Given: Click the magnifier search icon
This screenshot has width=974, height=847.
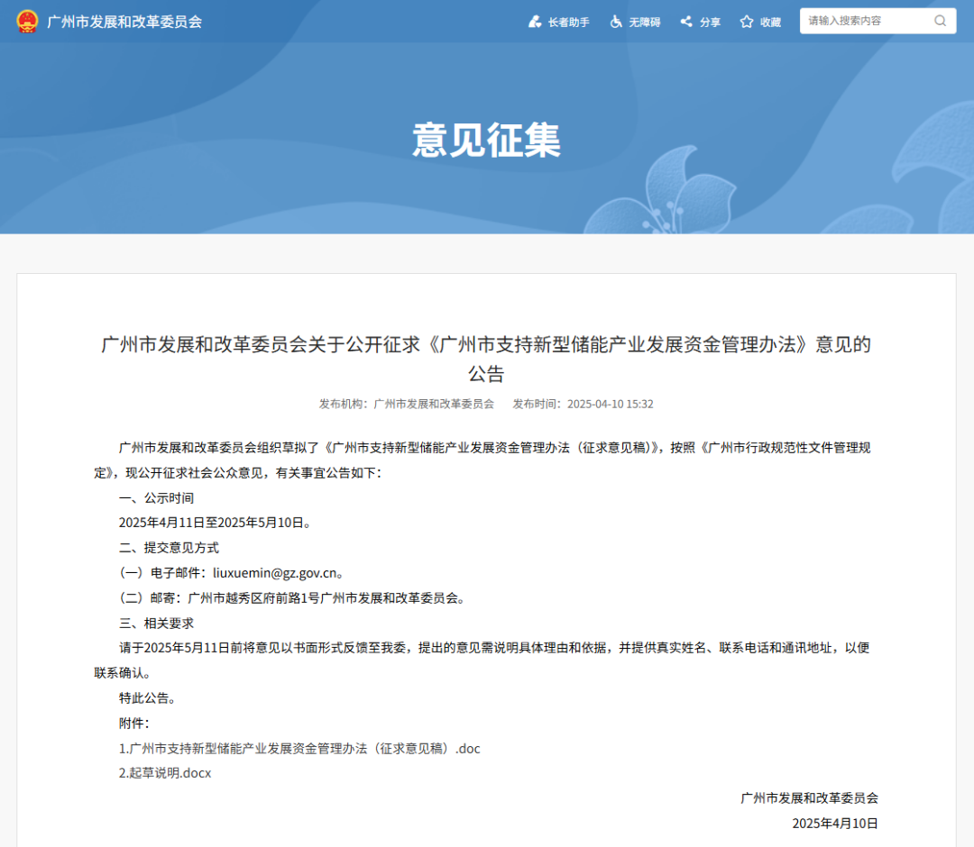Looking at the screenshot, I should [940, 21].
